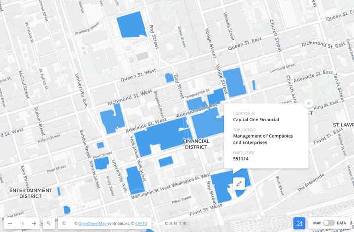Open the map search magnifier
This screenshot has height=232, width=354.
click(49, 223)
